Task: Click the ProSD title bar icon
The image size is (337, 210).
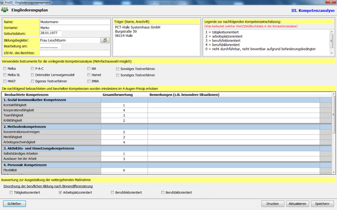Action: pyautogui.click(x=3, y=3)
